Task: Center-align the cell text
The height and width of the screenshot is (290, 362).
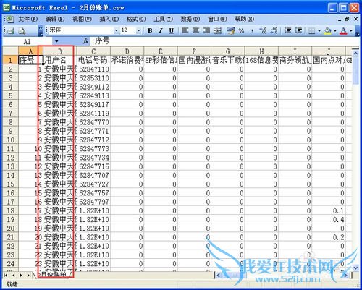Action: [x=195, y=30]
